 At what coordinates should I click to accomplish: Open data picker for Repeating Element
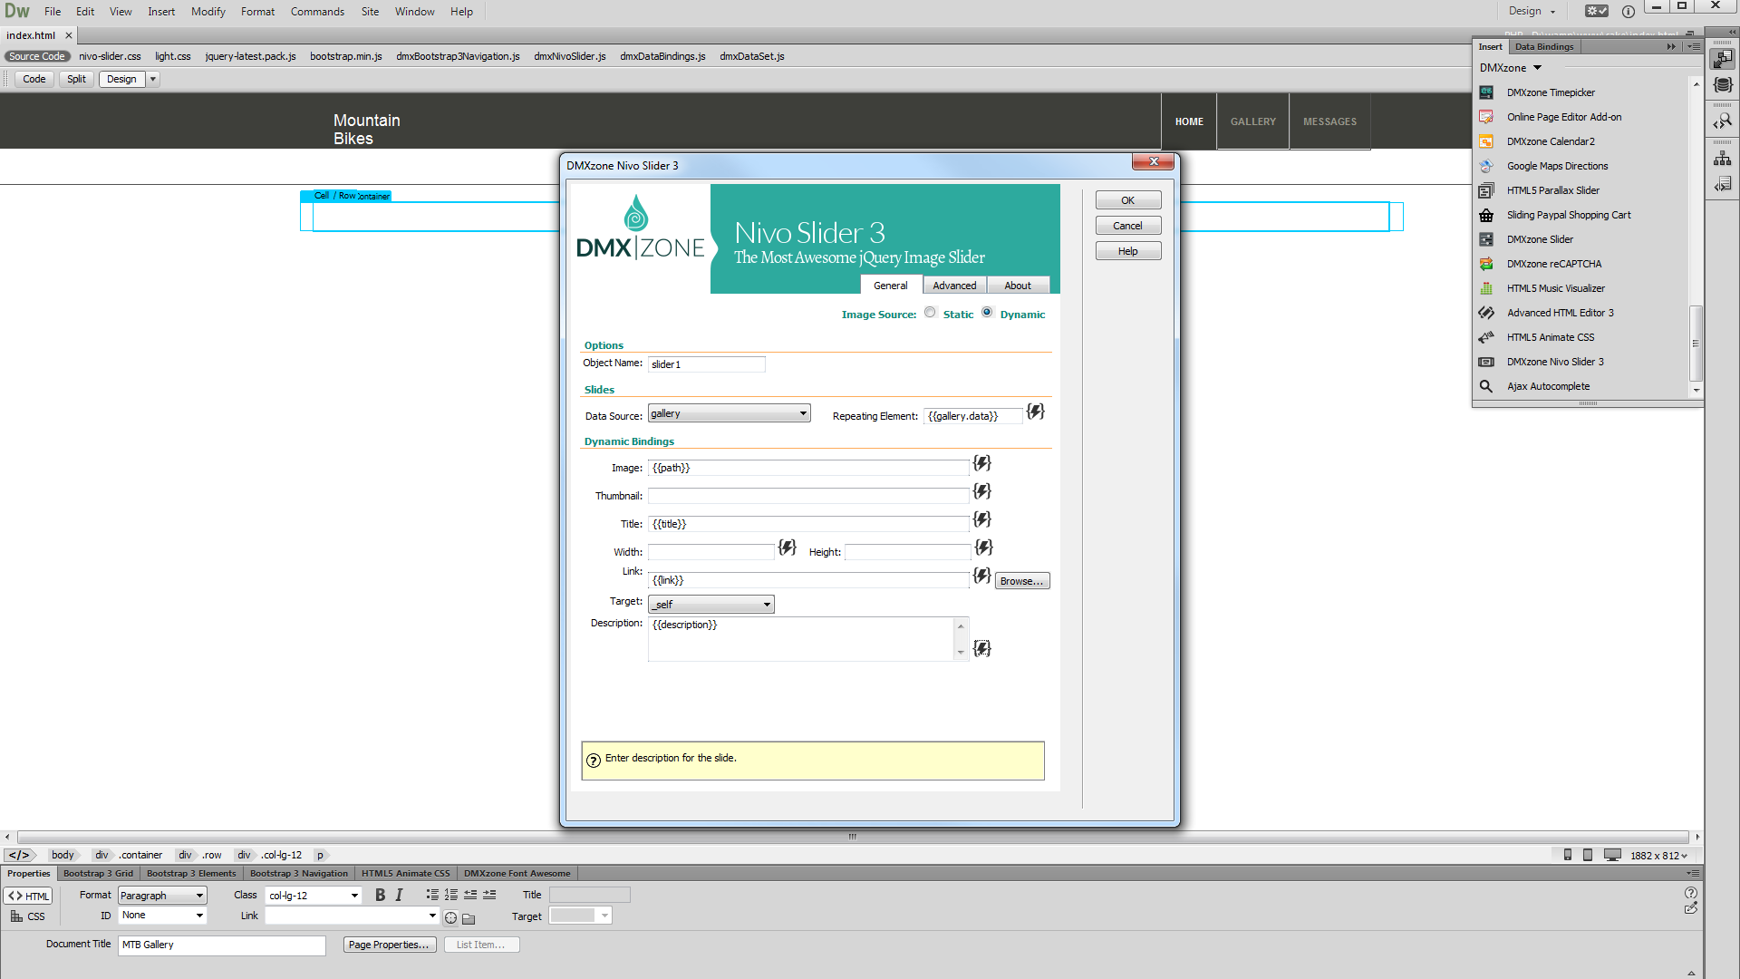pos(1035,412)
